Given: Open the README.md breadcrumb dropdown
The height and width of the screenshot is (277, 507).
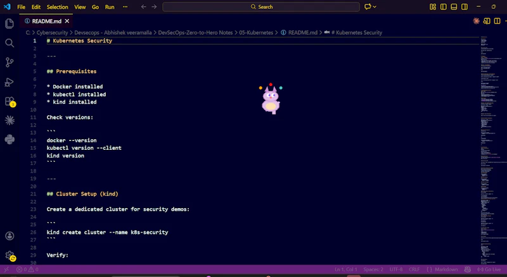Looking at the screenshot, I should [299, 33].
